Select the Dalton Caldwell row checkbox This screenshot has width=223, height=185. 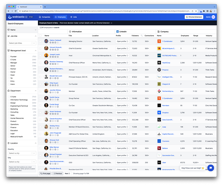pyautogui.click(x=40, y=41)
